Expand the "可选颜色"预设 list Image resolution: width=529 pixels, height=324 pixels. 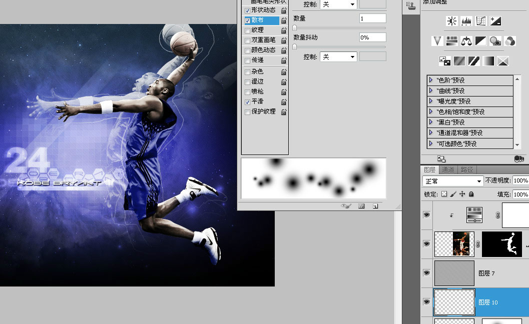pyautogui.click(x=431, y=143)
